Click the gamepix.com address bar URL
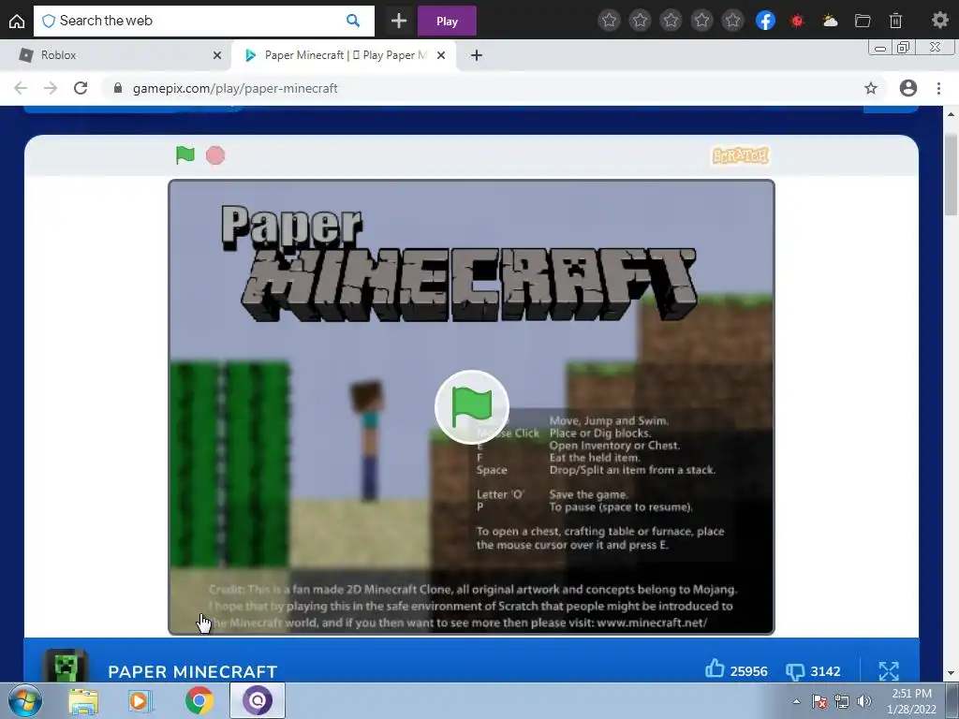959x719 pixels. click(x=235, y=88)
